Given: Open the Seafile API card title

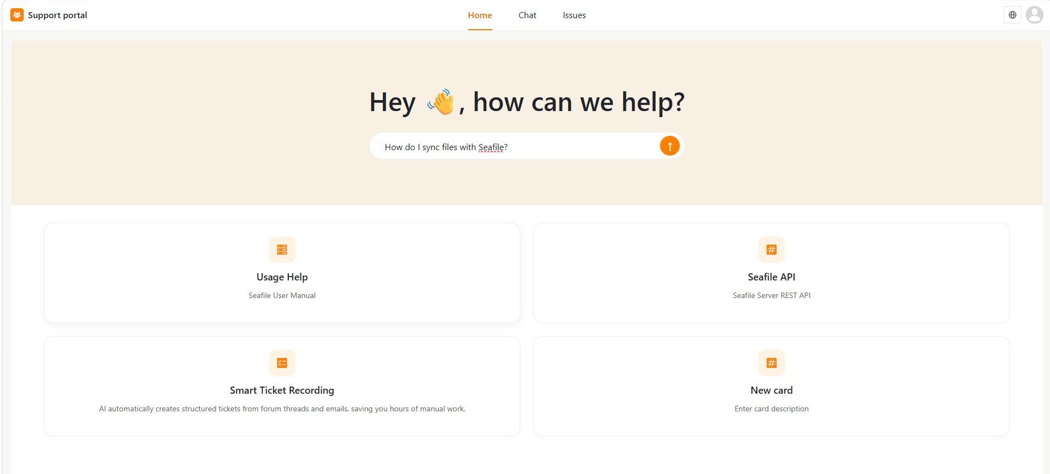Looking at the screenshot, I should [x=772, y=277].
